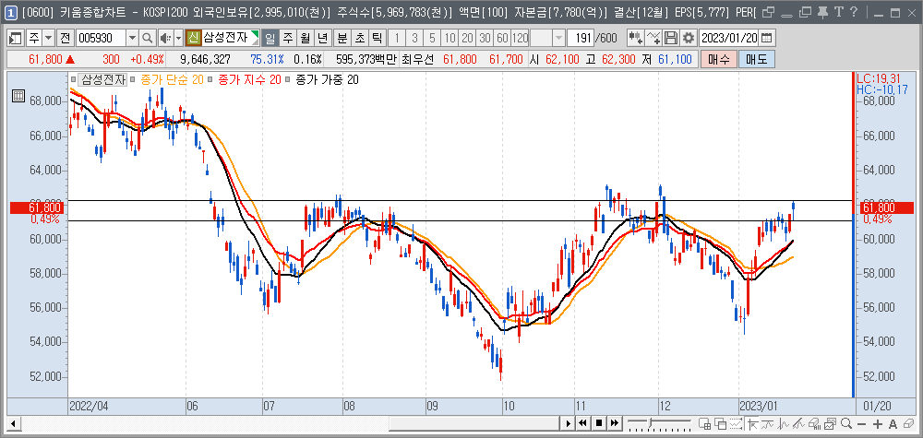
Task: Rewind chart replay button
Action: click(582, 423)
